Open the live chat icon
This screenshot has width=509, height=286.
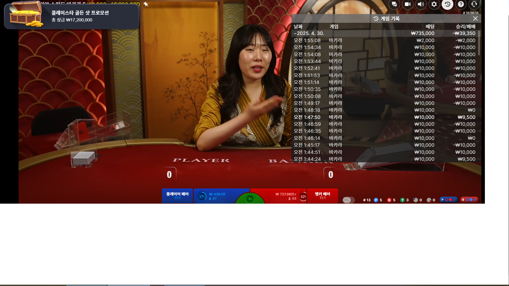394,4
